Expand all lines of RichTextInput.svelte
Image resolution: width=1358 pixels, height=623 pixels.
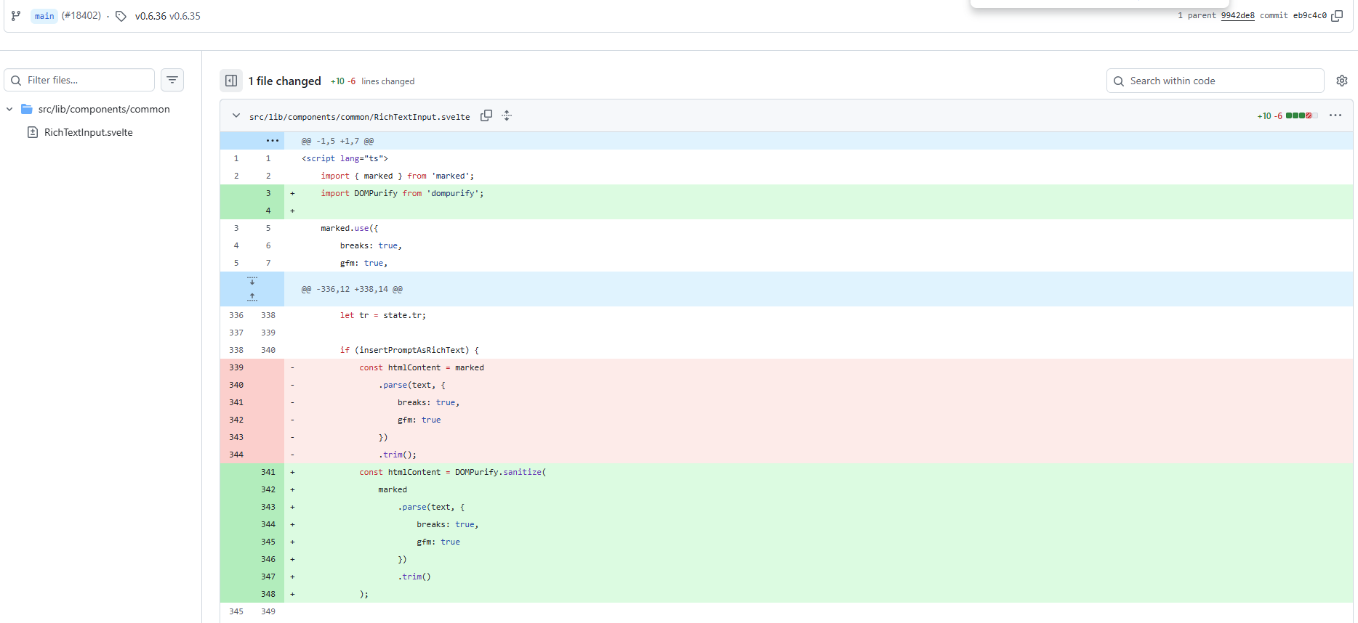(507, 115)
